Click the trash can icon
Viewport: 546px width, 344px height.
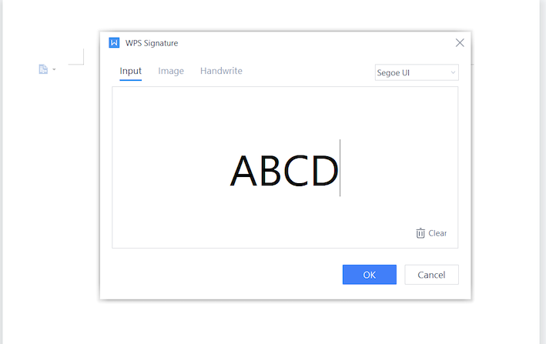(x=420, y=233)
